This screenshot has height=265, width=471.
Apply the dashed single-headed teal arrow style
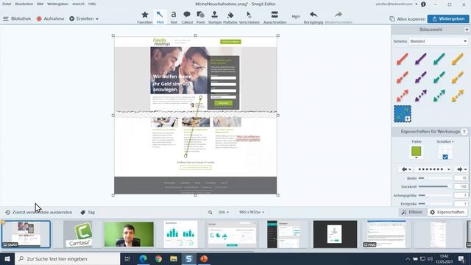[x=439, y=77]
